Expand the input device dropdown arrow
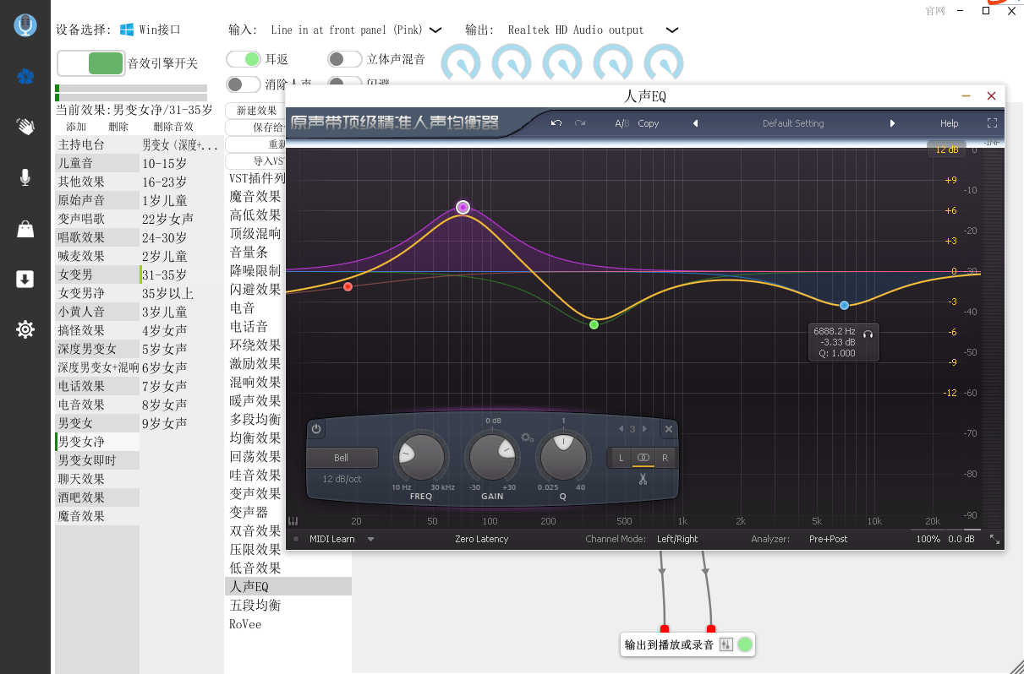 [x=435, y=30]
